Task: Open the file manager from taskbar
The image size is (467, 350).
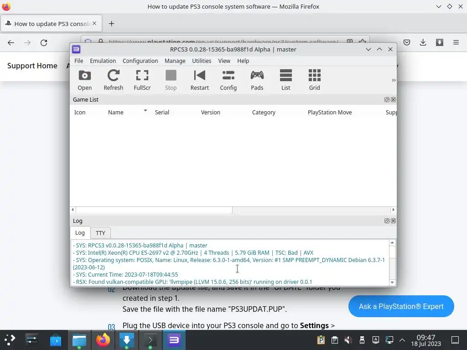Action: pos(79,340)
